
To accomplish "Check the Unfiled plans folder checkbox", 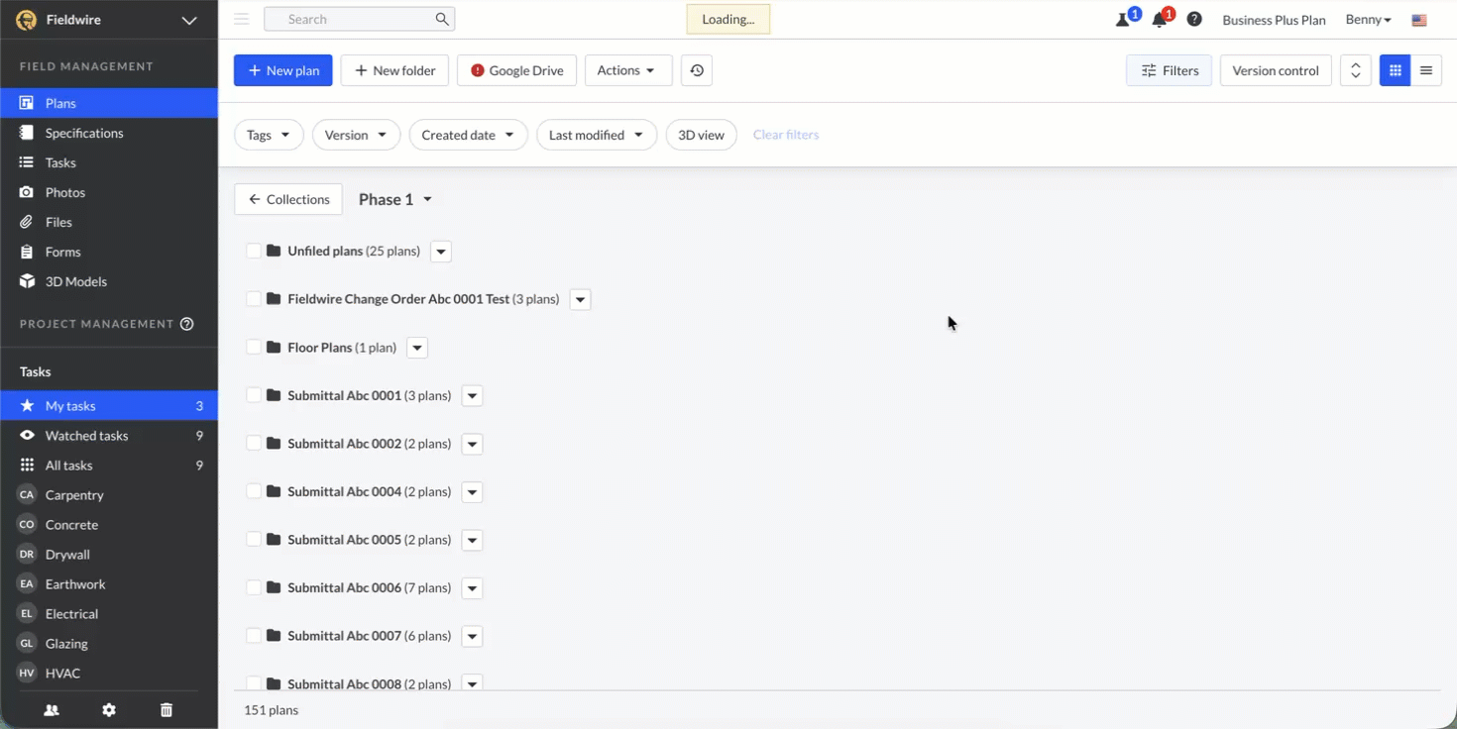I will point(254,252).
